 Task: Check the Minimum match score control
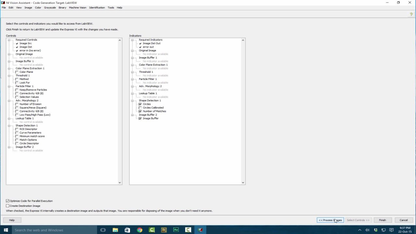[x=17, y=136]
